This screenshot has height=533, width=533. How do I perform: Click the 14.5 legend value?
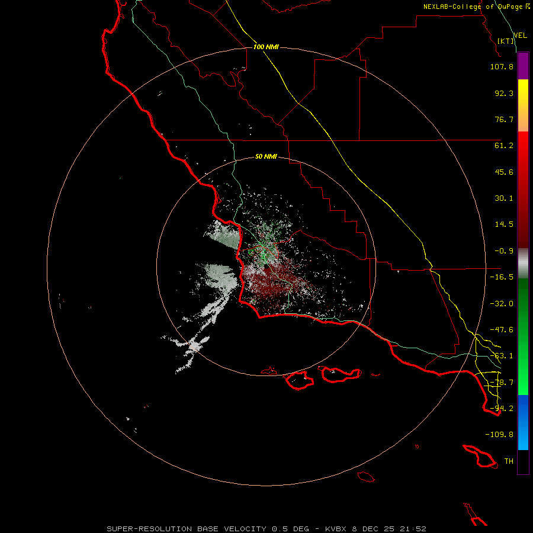[x=504, y=224]
